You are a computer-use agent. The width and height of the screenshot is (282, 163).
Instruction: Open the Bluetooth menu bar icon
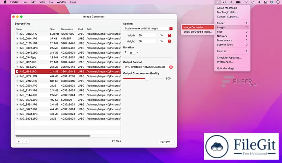[x=231, y=2]
